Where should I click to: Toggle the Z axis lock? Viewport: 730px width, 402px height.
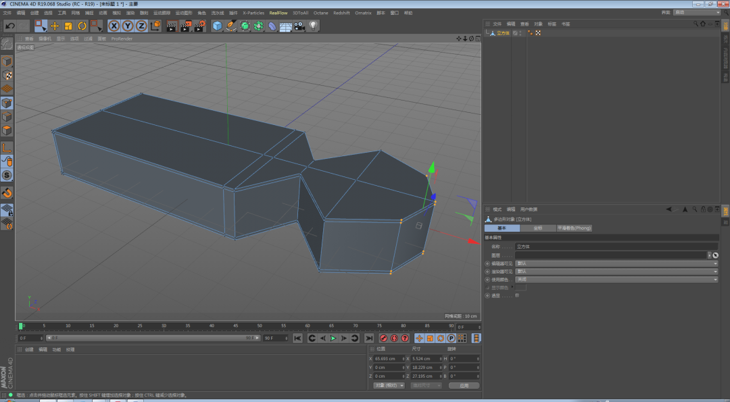(x=141, y=26)
